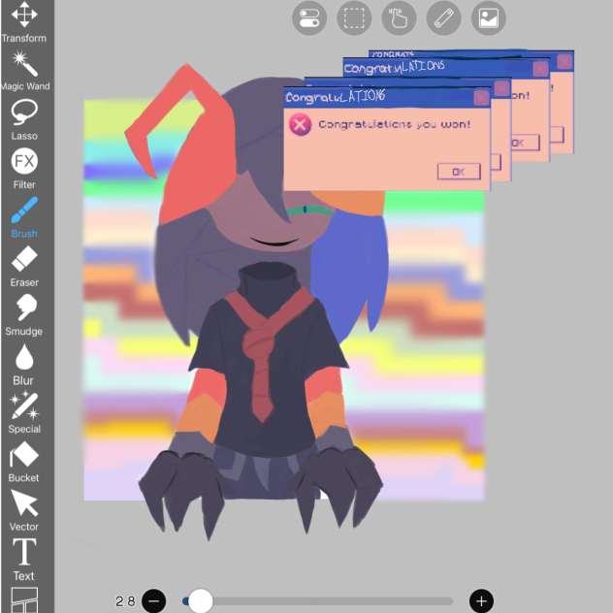Open the image material icon
The width and height of the screenshot is (613, 613).
point(488,17)
